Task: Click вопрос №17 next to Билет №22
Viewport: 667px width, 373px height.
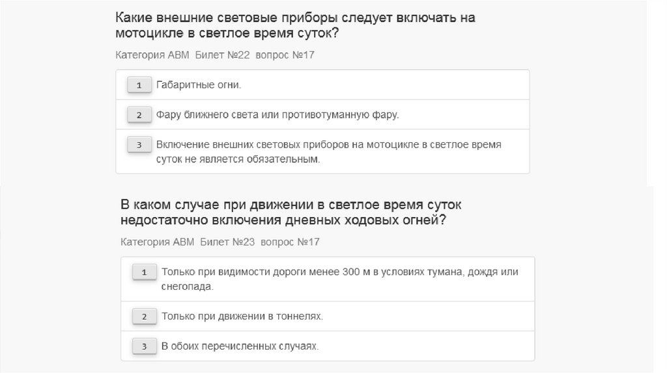Action: (x=285, y=55)
